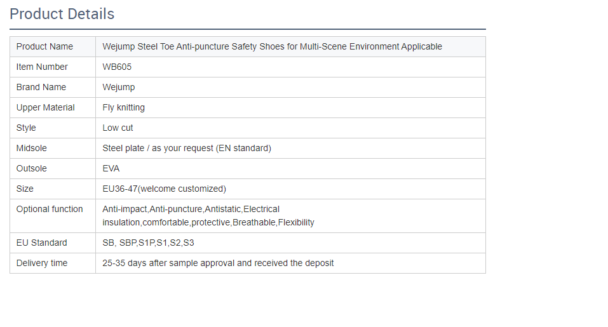Select the Fly knitting value
Image resolution: width=608 pixels, height=327 pixels.
point(124,107)
